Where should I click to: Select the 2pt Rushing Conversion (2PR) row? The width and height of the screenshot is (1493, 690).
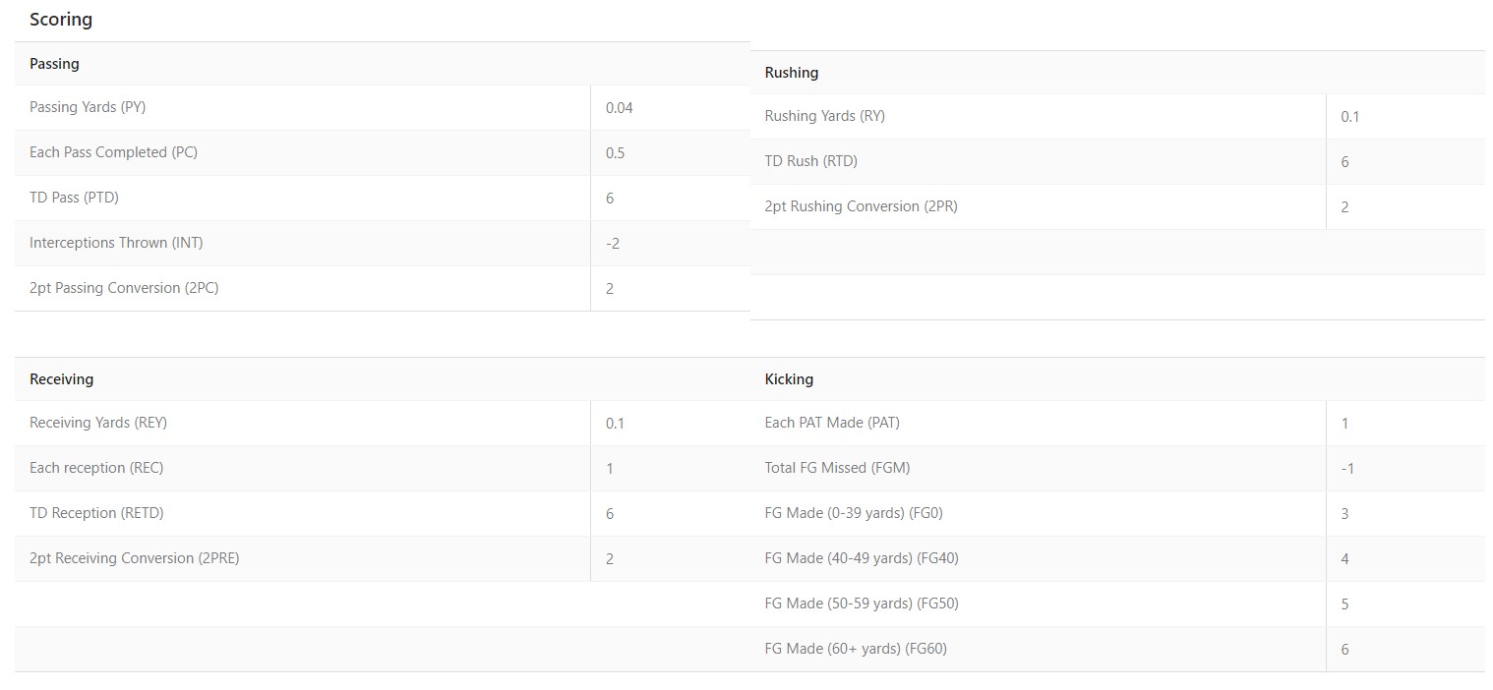tap(1117, 207)
